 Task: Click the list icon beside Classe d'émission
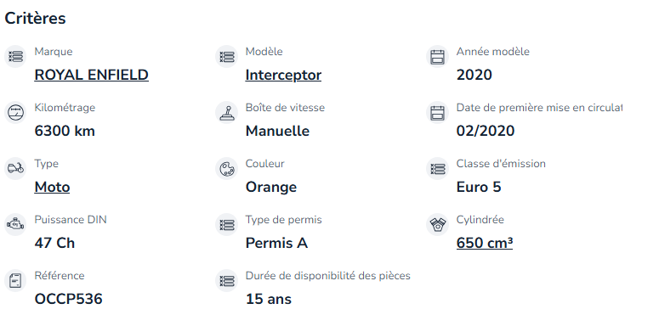[x=438, y=168]
